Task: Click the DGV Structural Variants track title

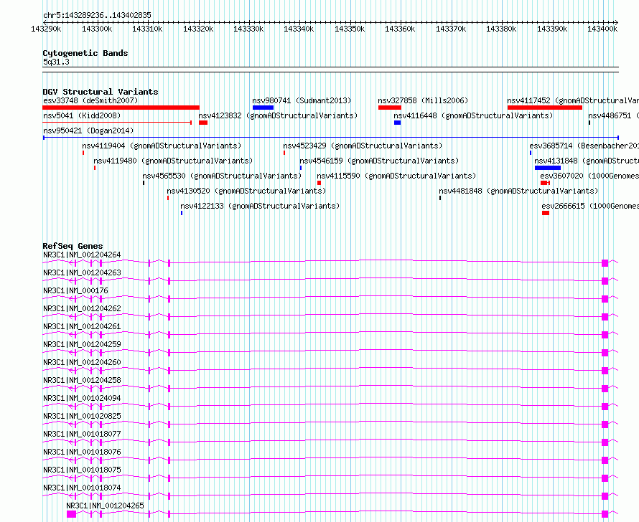Action: pyautogui.click(x=101, y=92)
